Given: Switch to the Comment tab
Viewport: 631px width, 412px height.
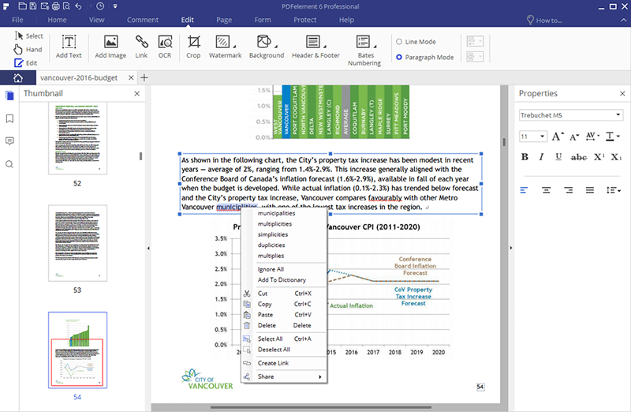Looking at the screenshot, I should tap(143, 20).
